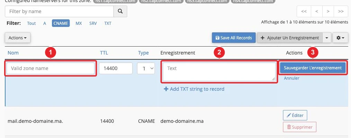351x138 pixels.
Task: Click the search magnifier icon button
Action: click(x=120, y=11)
